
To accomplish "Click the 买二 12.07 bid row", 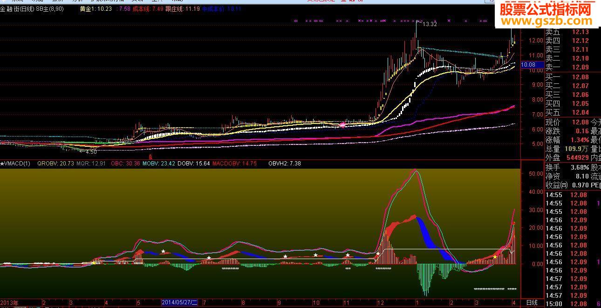I will pos(567,86).
